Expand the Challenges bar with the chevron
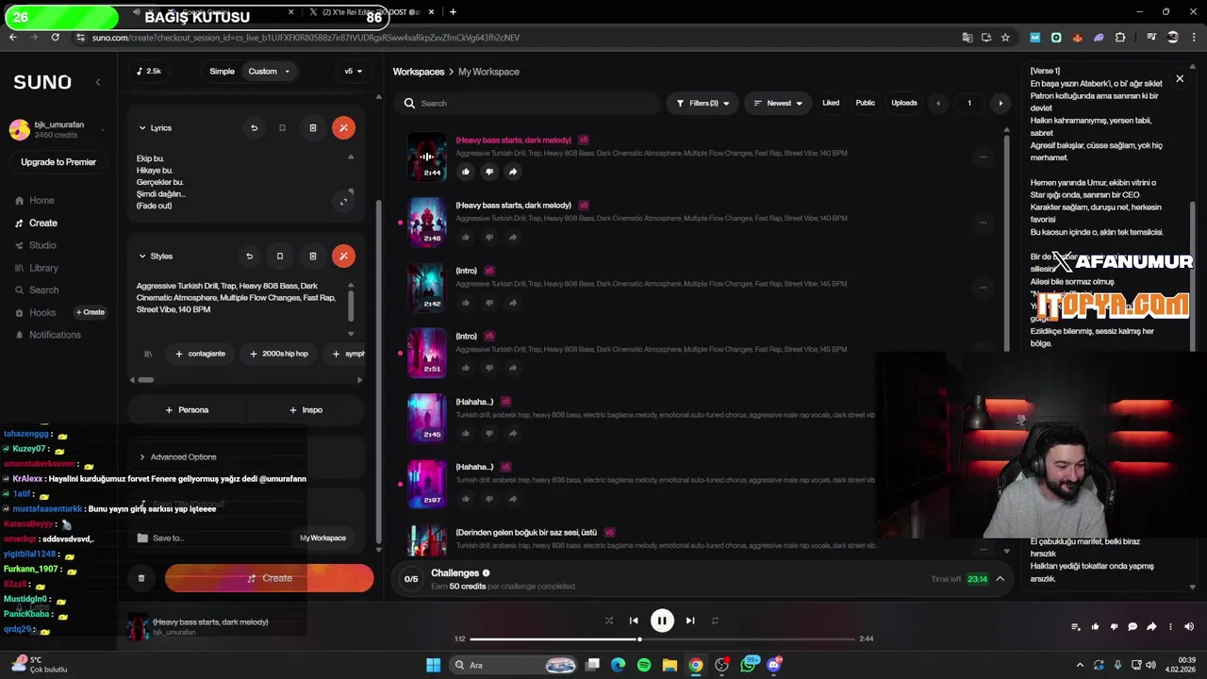Image resolution: width=1207 pixels, height=679 pixels. (1000, 579)
